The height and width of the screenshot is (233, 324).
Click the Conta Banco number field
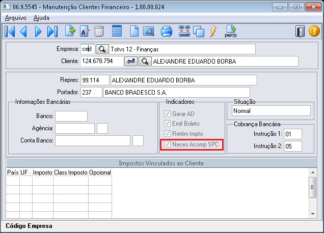93,140
